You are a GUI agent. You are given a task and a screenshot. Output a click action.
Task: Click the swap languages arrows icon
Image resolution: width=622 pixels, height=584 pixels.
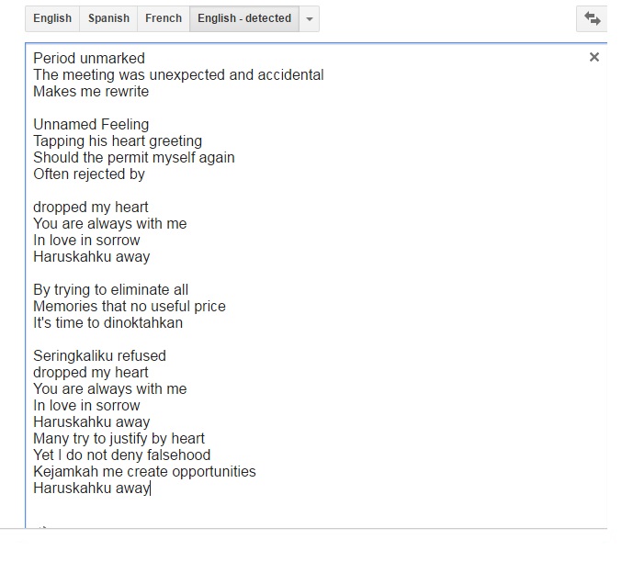click(x=593, y=18)
